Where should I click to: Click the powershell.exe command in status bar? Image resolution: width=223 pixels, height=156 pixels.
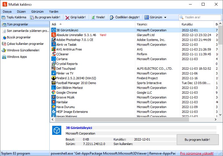point(113,153)
